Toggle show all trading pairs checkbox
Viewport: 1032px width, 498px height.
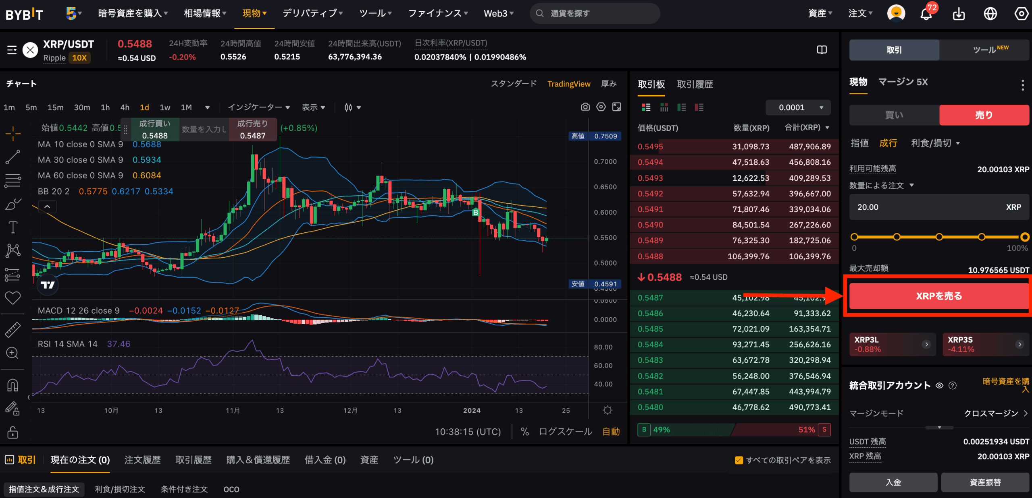point(739,460)
